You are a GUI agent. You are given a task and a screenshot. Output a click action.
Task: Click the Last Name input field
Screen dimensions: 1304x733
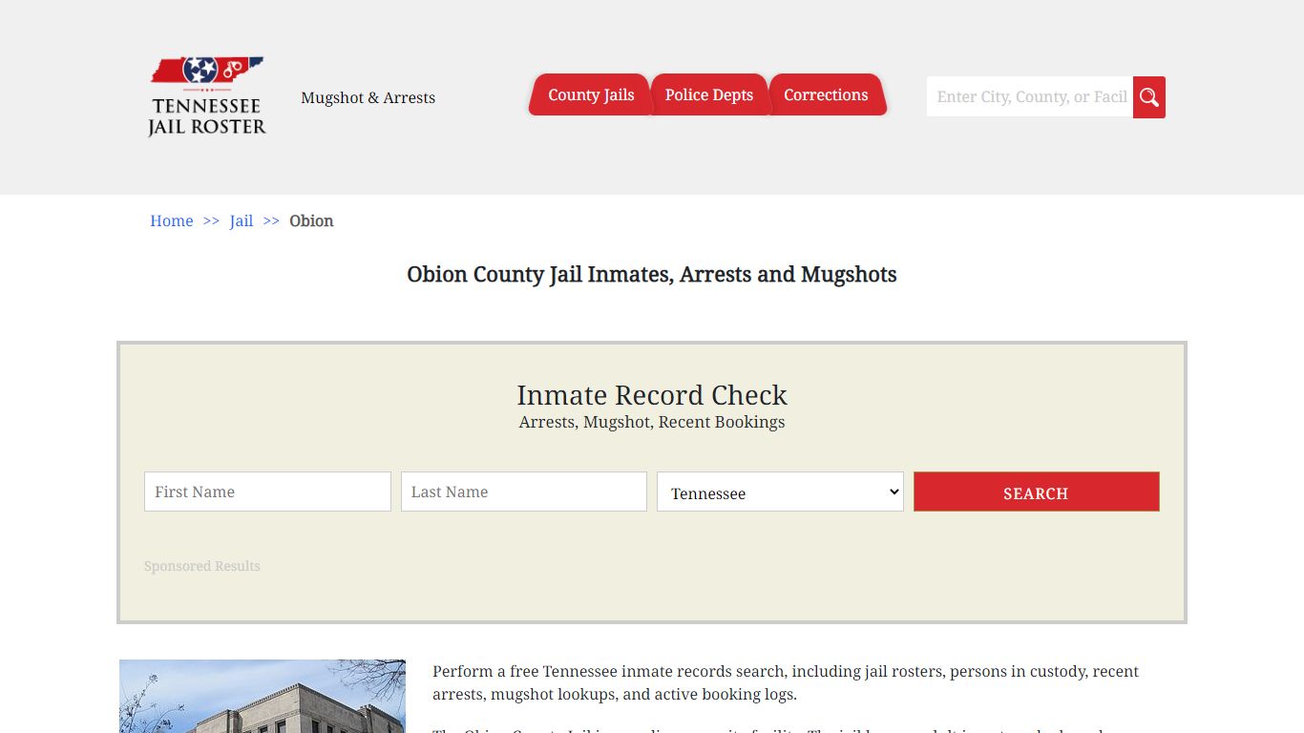coord(524,492)
